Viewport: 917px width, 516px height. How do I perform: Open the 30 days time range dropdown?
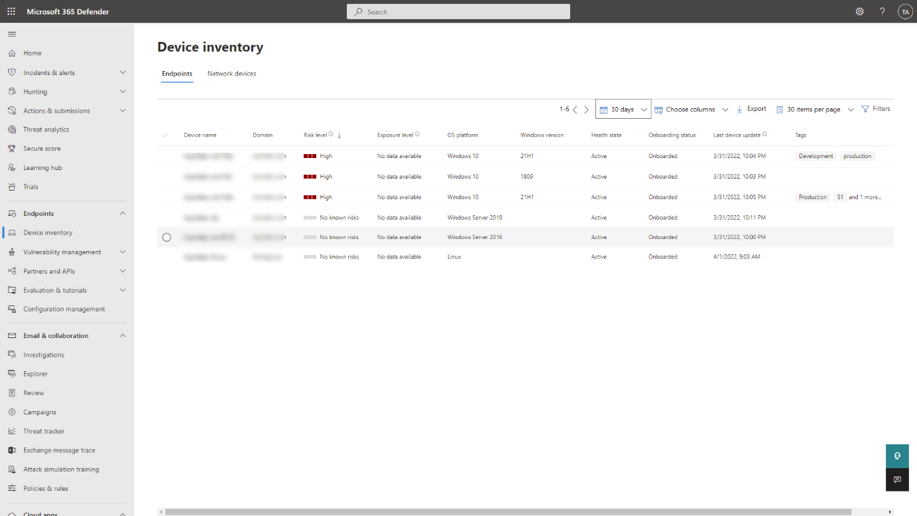click(x=623, y=109)
